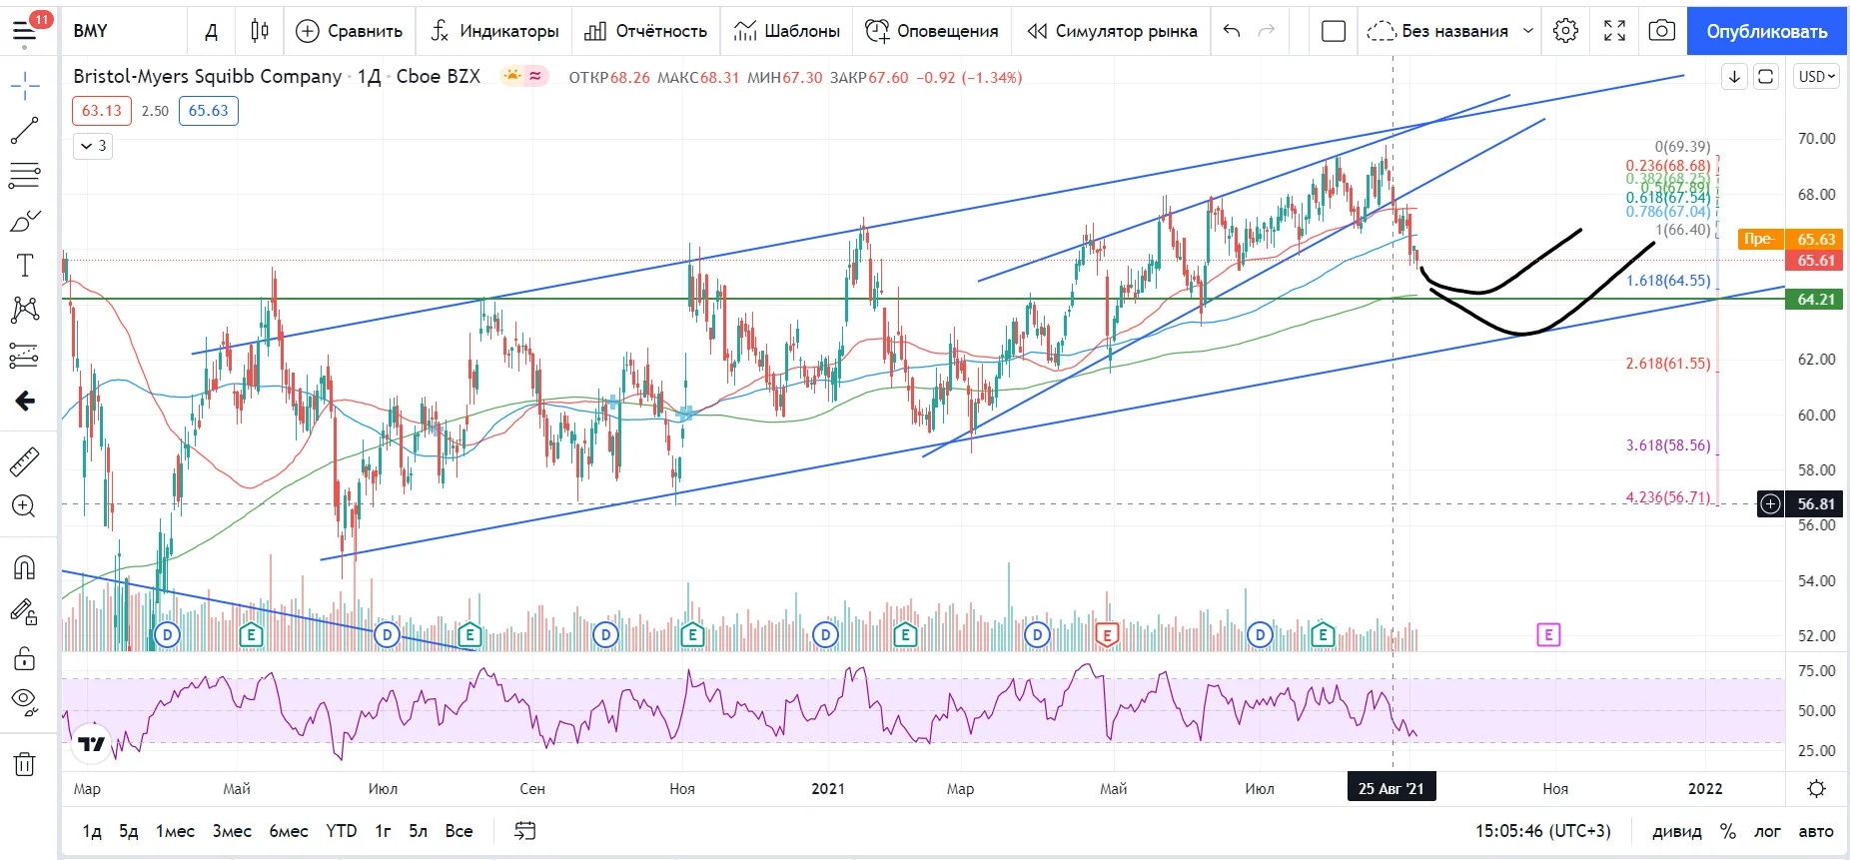Open the measure ruler tool
The height and width of the screenshot is (860, 1850).
coord(25,461)
